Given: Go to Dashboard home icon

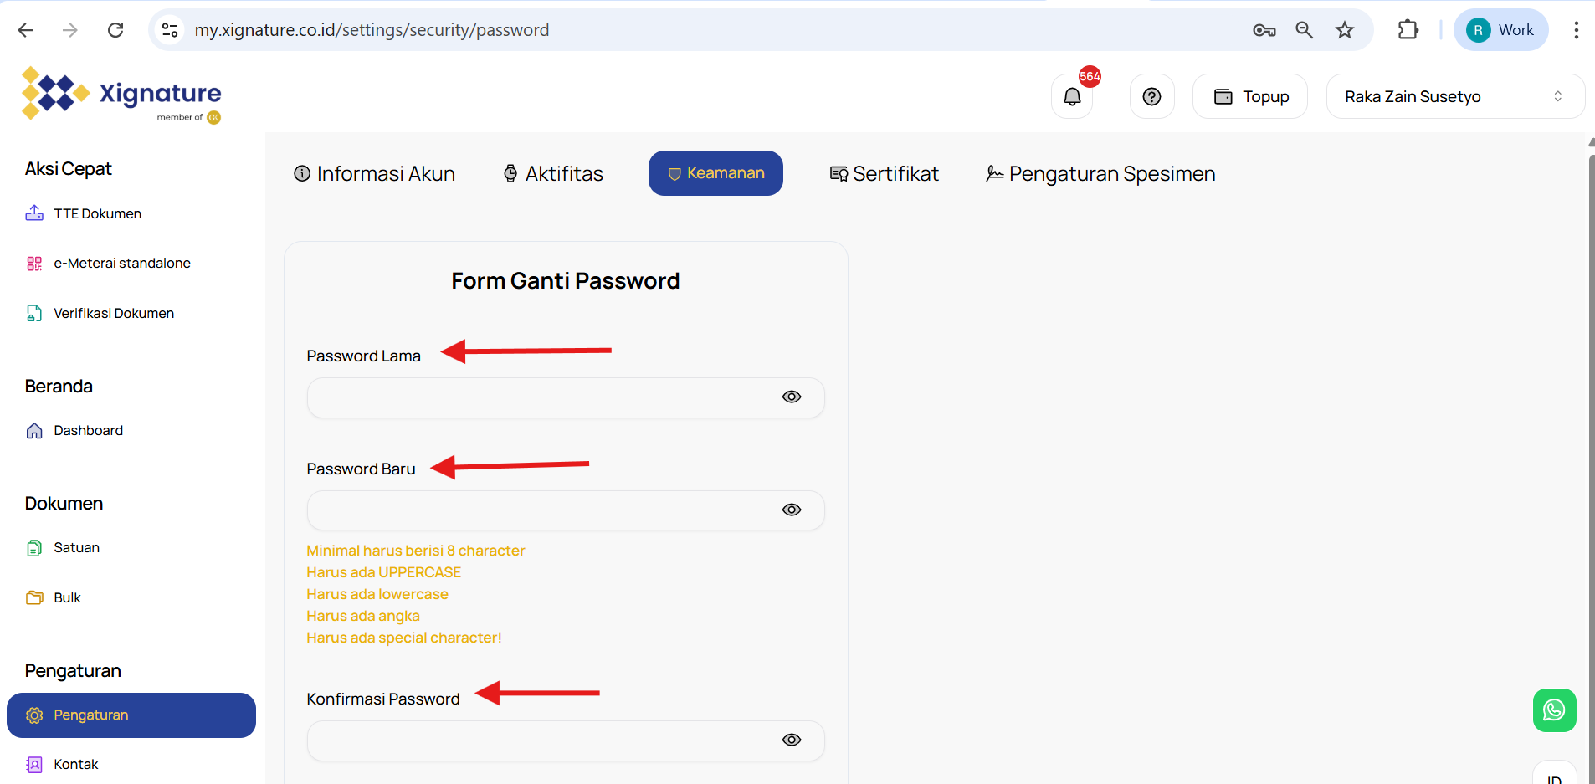Looking at the screenshot, I should [x=34, y=431].
